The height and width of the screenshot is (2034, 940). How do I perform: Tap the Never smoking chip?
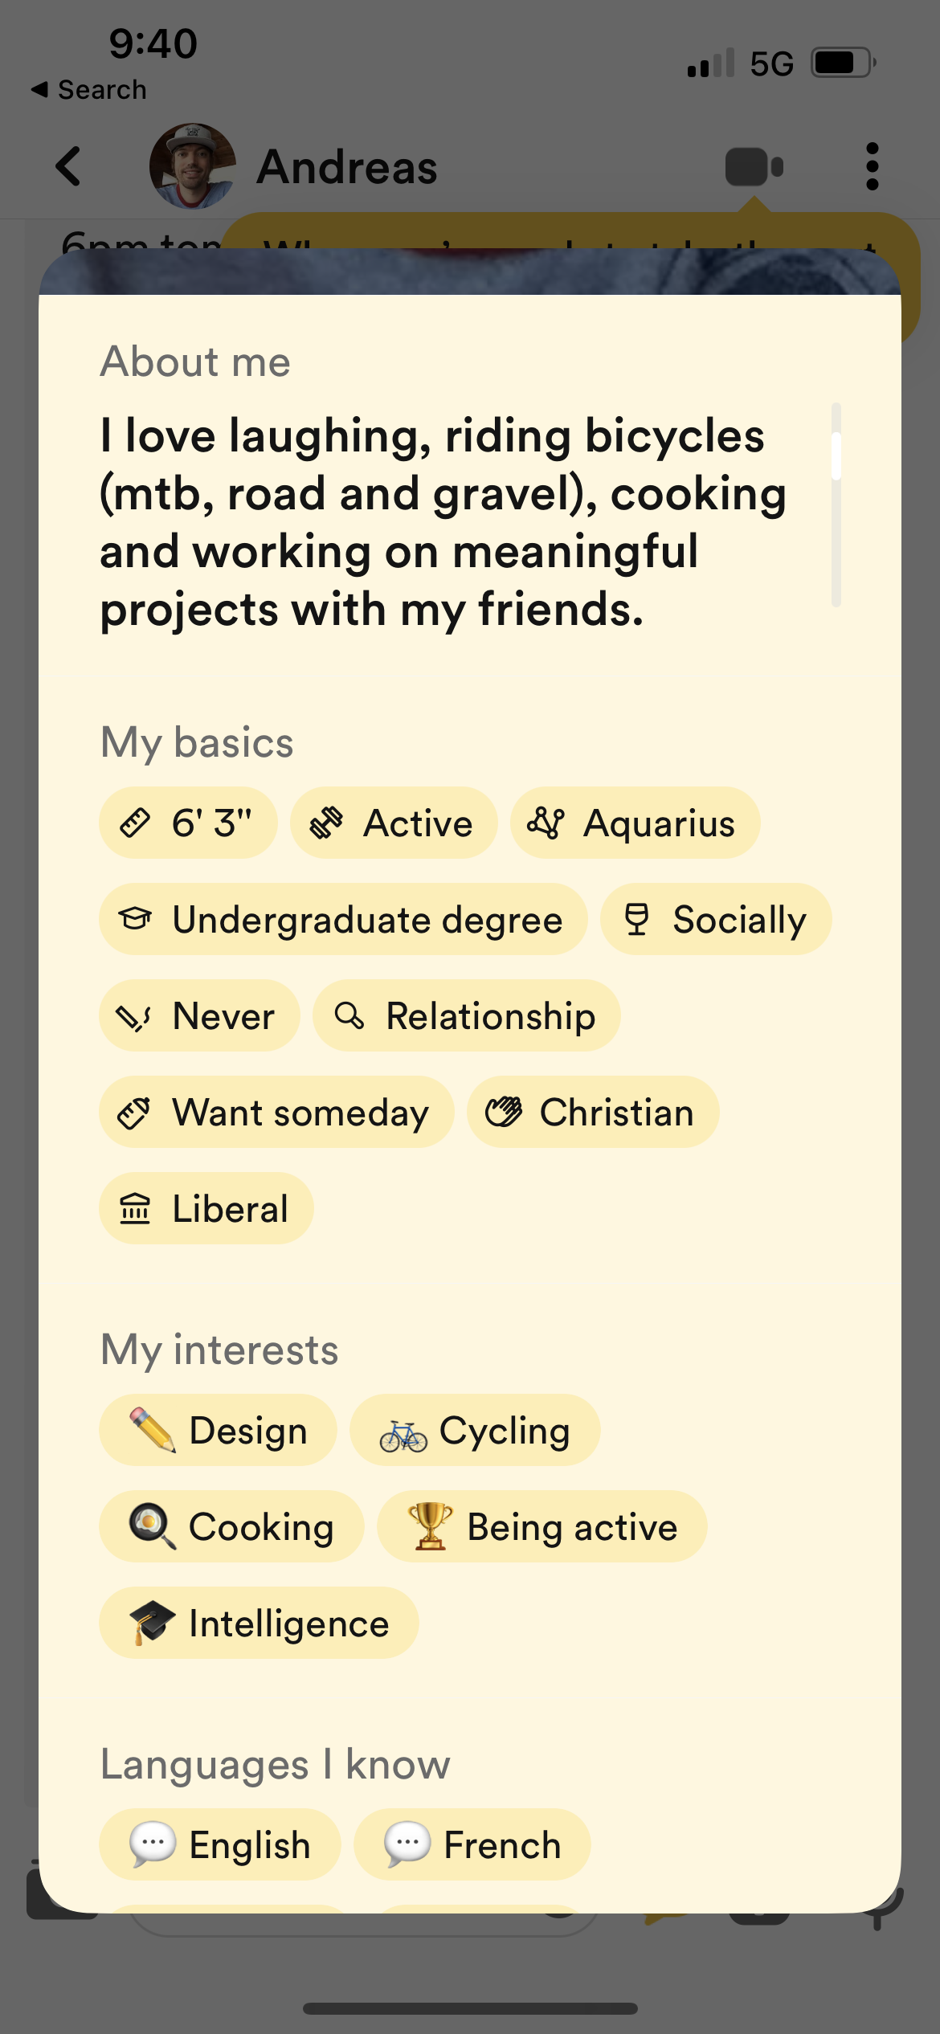click(x=199, y=1016)
